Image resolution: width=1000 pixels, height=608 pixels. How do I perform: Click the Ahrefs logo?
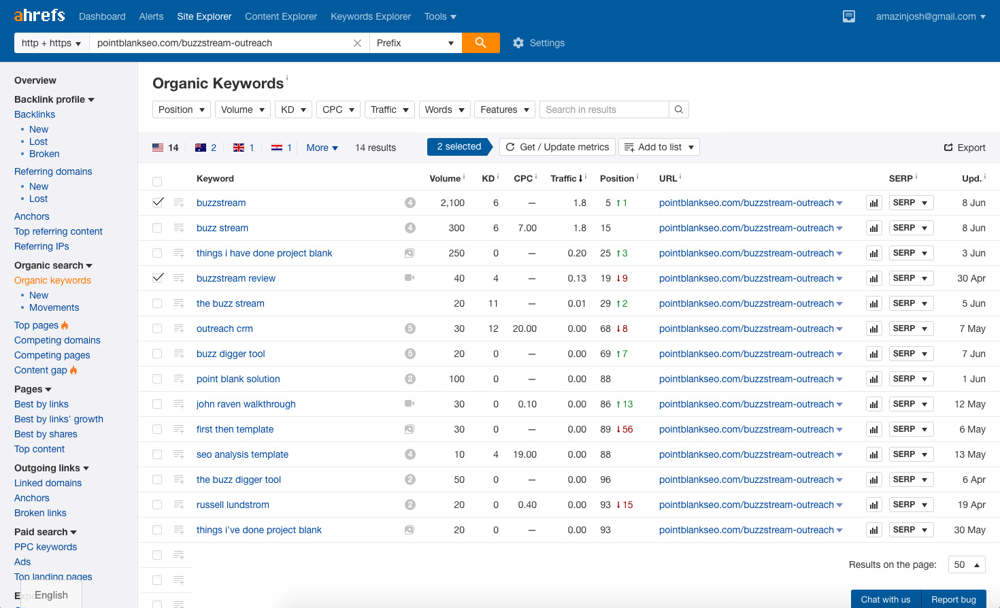tap(39, 16)
